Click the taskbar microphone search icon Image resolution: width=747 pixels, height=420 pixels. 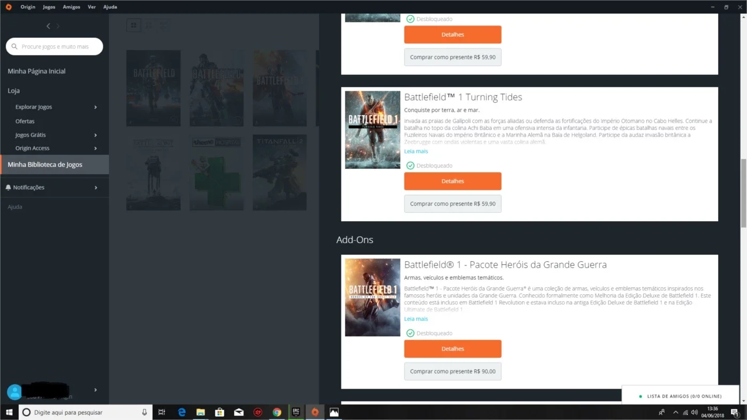click(x=144, y=412)
